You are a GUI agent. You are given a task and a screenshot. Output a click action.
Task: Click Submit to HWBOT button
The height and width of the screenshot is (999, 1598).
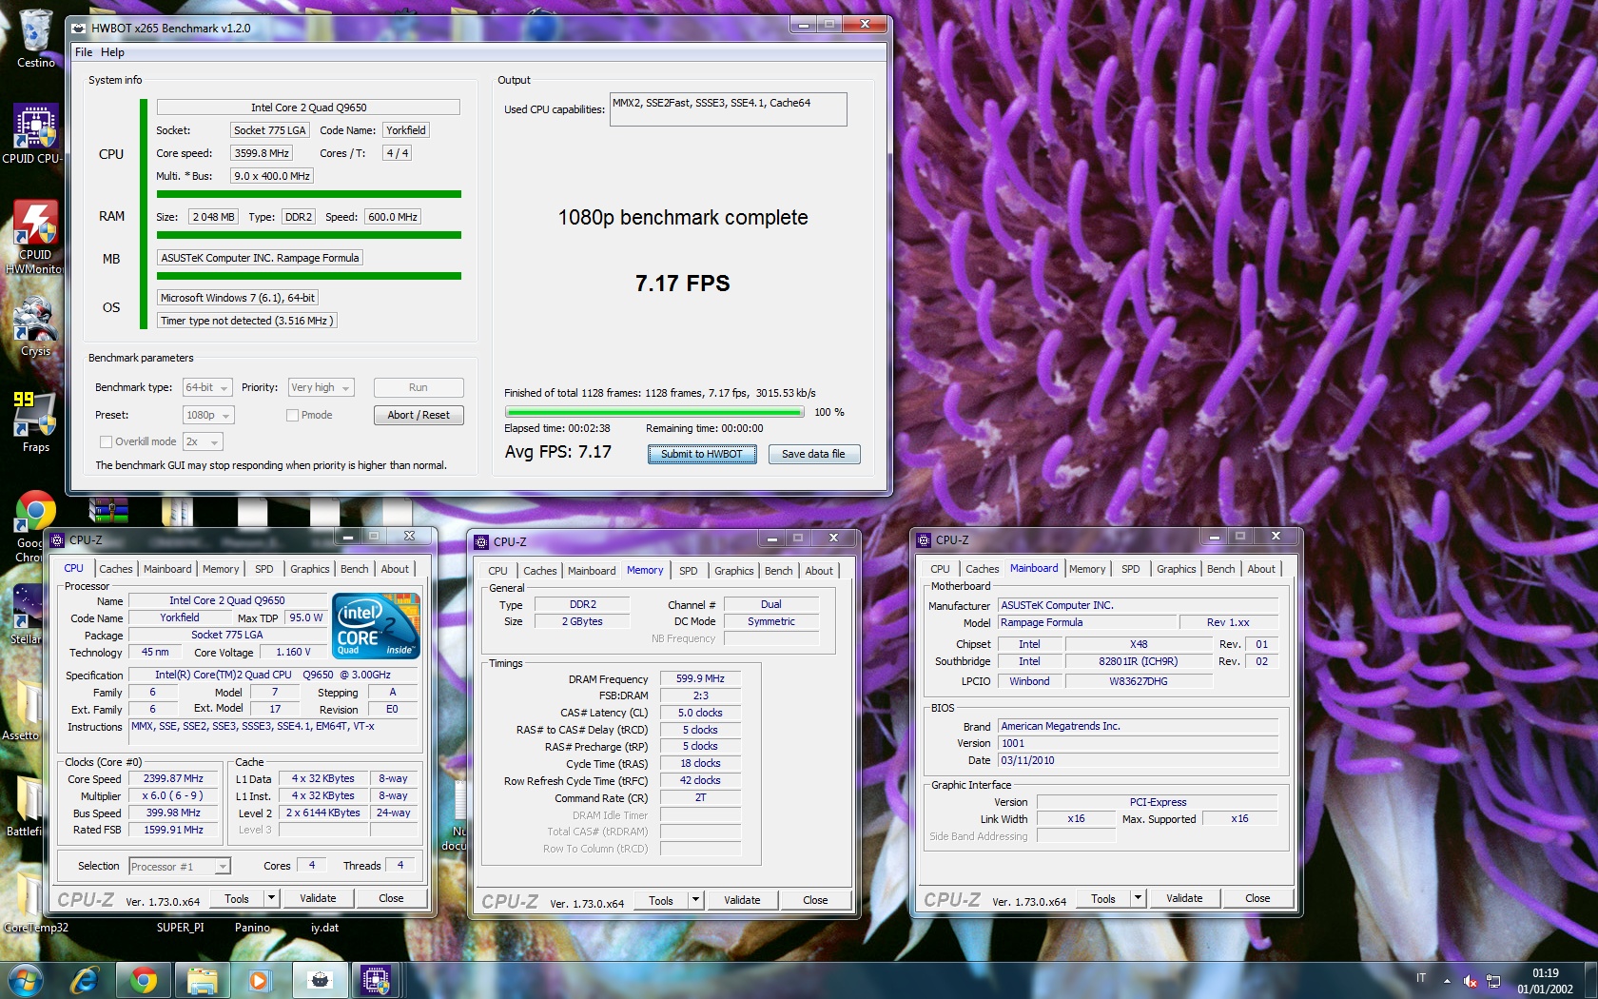702,454
